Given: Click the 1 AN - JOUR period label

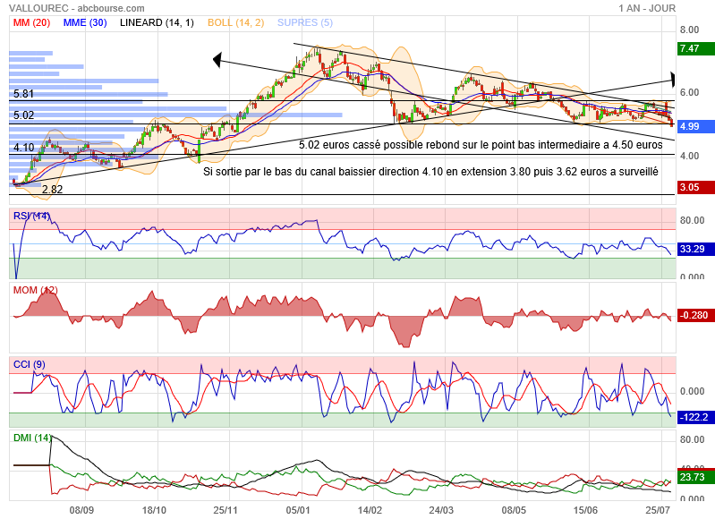Looking at the screenshot, I should [x=646, y=8].
